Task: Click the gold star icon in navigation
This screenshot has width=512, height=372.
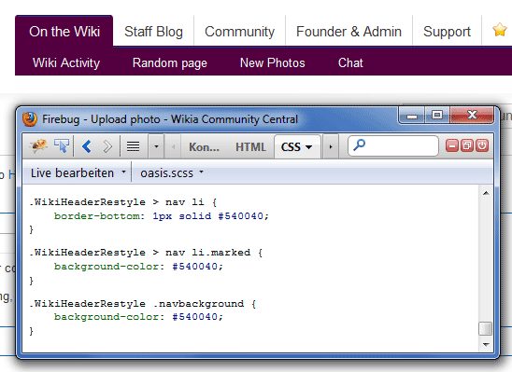Action: click(x=500, y=30)
